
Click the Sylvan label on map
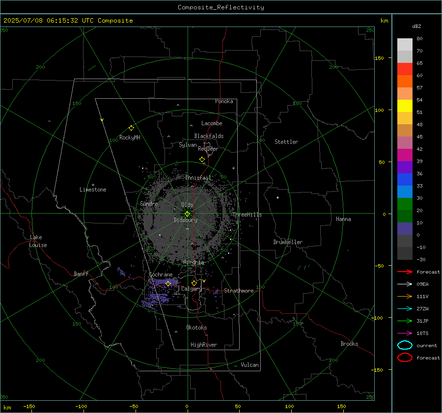(188, 145)
